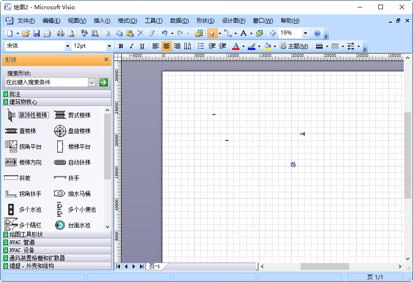Click the Cut scissors icon
Screen dimensions: 413x282
point(108,33)
